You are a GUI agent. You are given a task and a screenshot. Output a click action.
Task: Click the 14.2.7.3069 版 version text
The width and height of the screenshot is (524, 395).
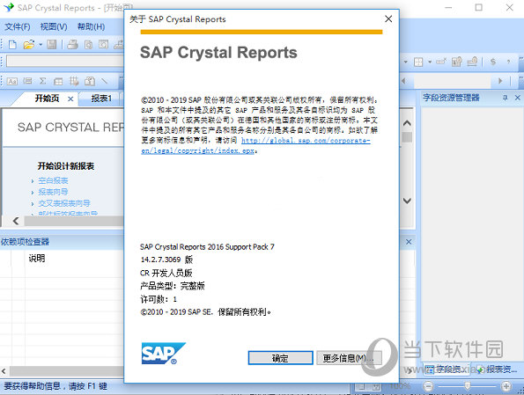pyautogui.click(x=166, y=260)
